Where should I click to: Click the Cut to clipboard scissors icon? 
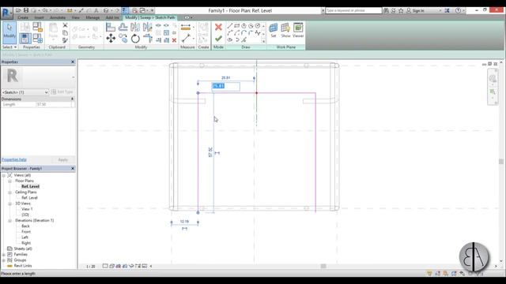click(65, 25)
